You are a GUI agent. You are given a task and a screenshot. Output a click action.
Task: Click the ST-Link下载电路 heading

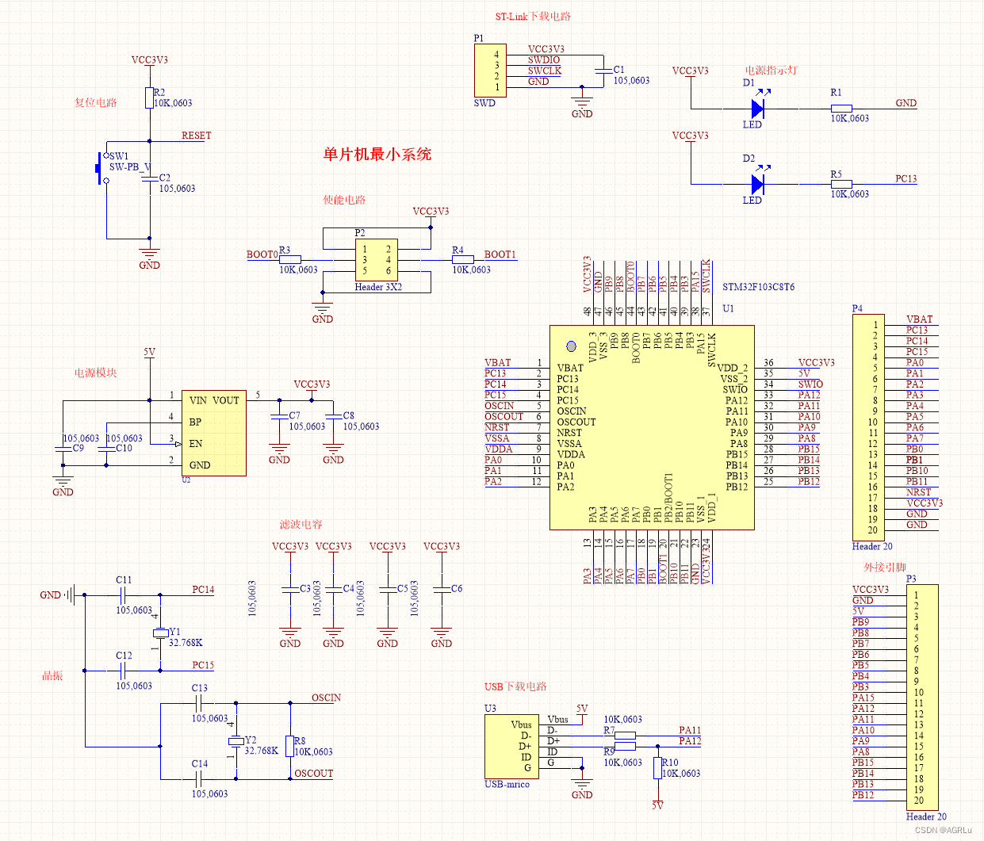(x=533, y=17)
